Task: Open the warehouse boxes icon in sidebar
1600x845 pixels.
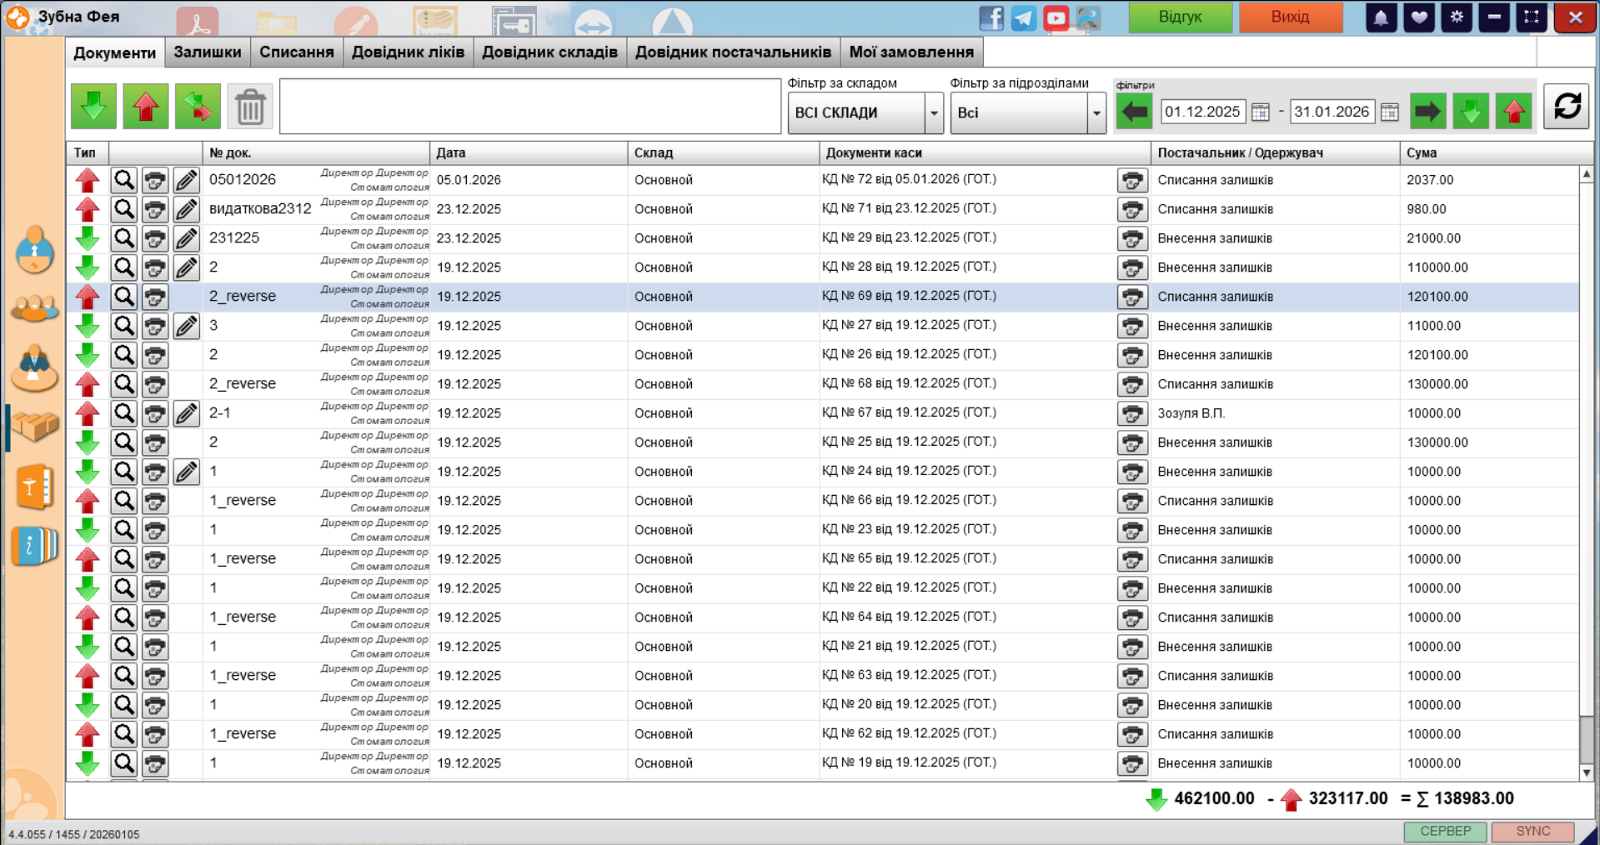Action: tap(34, 427)
